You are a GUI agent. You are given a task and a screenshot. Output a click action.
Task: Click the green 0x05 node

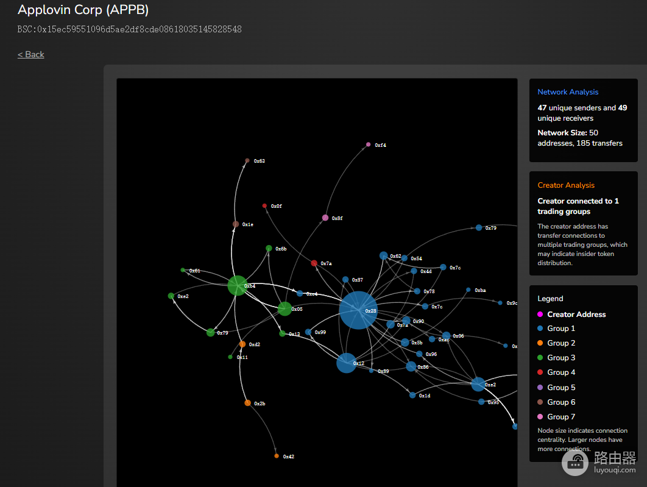click(285, 308)
